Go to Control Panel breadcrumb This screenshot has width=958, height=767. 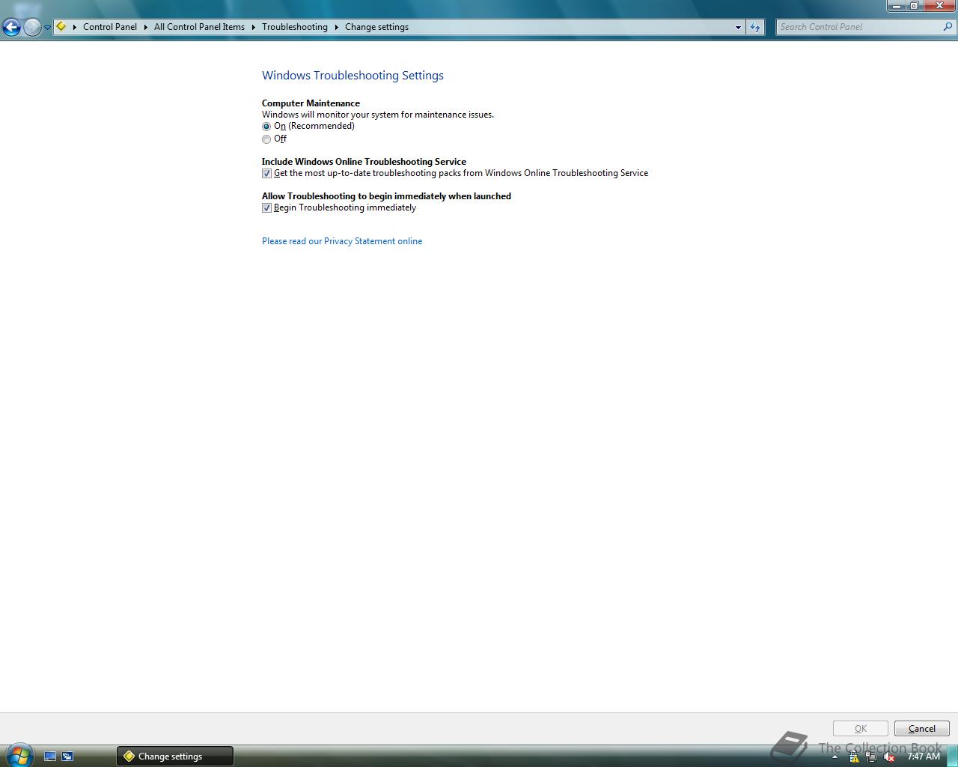click(x=110, y=27)
